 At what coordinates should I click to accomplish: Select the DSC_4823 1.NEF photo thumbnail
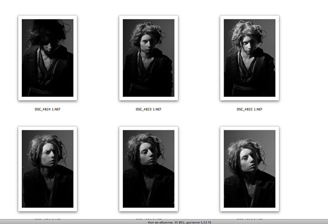149,58
